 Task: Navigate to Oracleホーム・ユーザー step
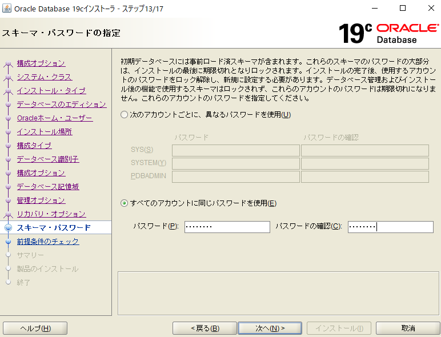pos(54,118)
